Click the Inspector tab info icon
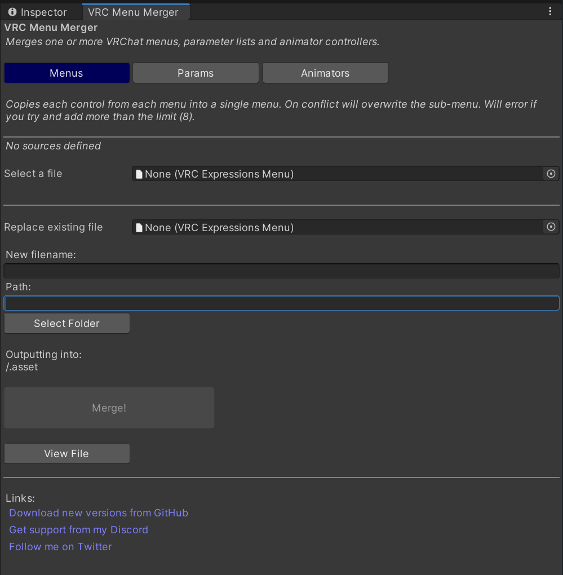Image resolution: width=563 pixels, height=575 pixels. (12, 12)
